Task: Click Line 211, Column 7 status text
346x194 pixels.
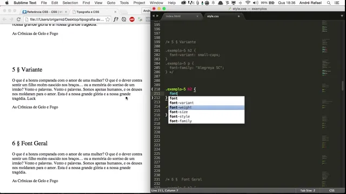Action: point(164,190)
